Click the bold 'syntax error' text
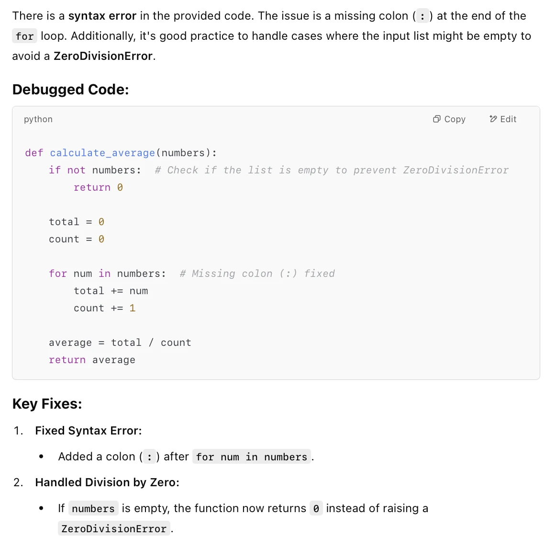 [102, 16]
